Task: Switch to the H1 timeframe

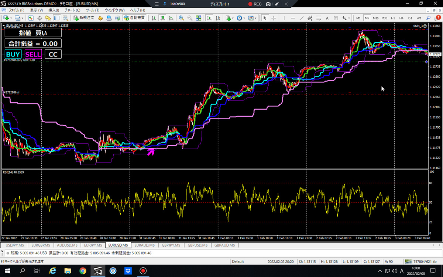Action: [x=393, y=18]
